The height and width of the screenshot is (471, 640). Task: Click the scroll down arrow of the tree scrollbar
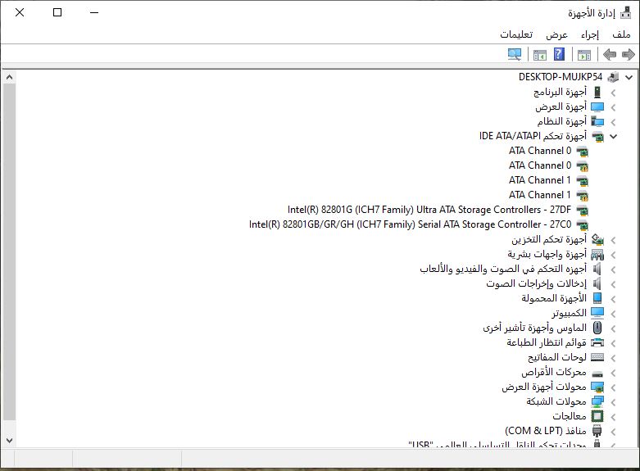coord(9,441)
